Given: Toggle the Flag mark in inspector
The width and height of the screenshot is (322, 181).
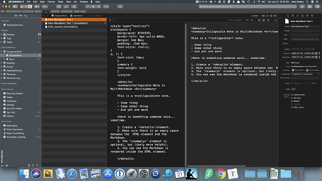Looking at the screenshot, I should pyautogui.click(x=293, y=84).
